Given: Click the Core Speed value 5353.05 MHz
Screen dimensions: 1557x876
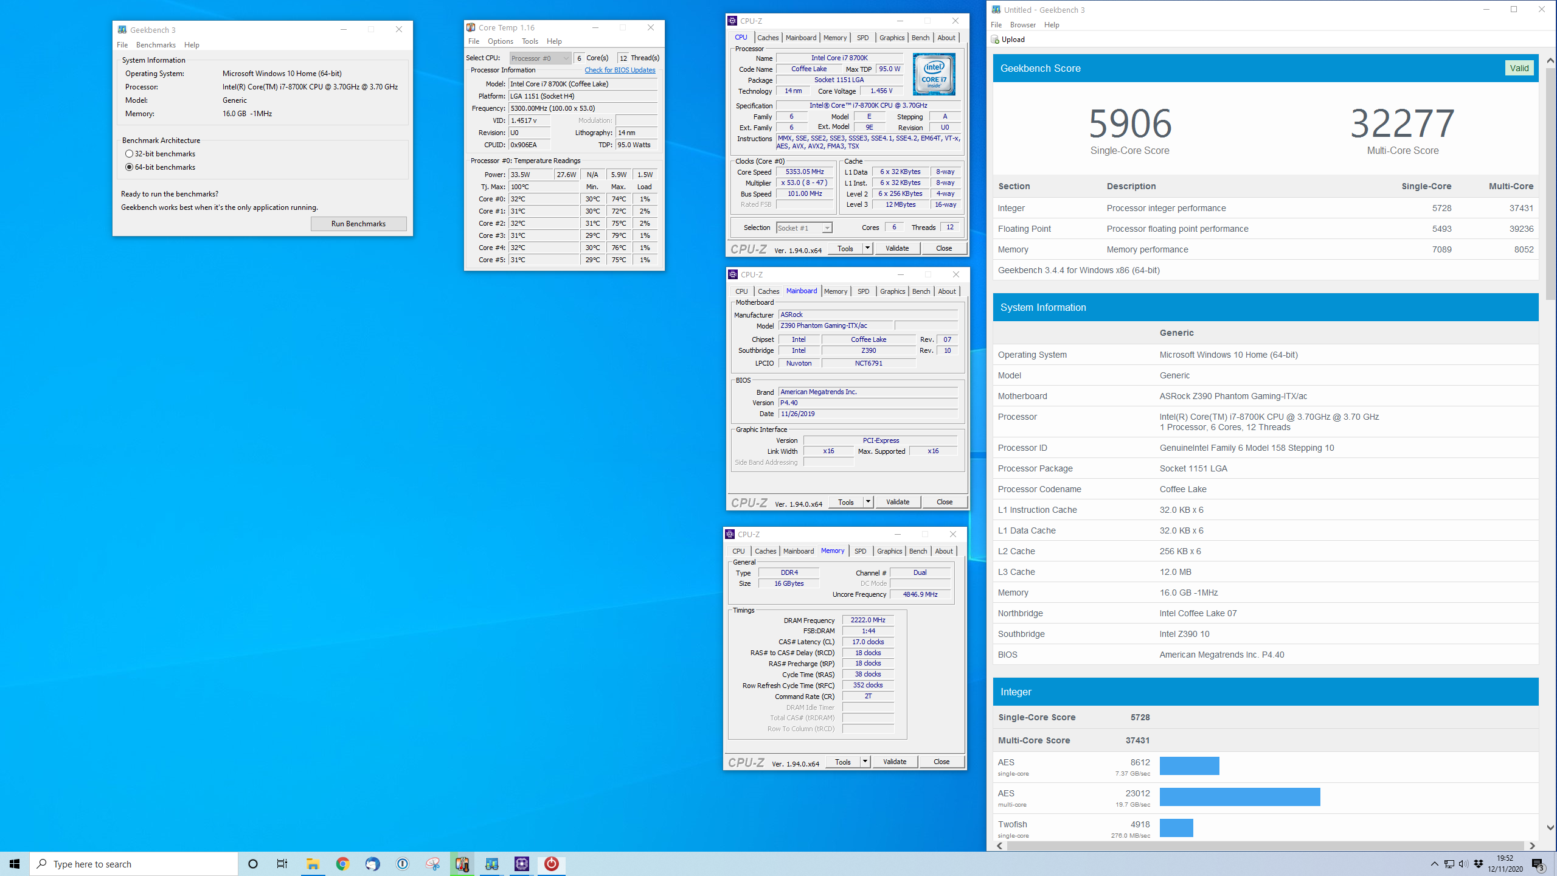Looking at the screenshot, I should 805,172.
